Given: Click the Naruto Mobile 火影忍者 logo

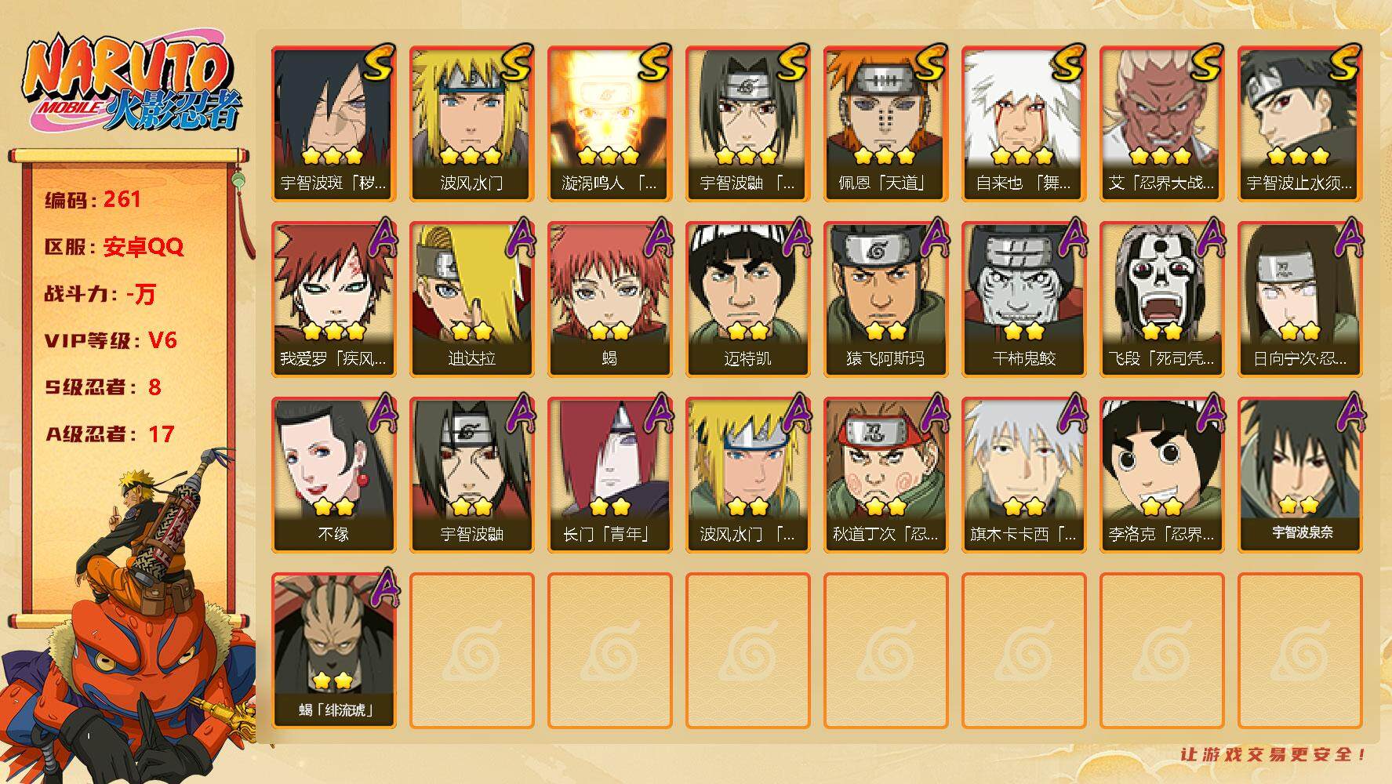Looking at the screenshot, I should tap(130, 86).
